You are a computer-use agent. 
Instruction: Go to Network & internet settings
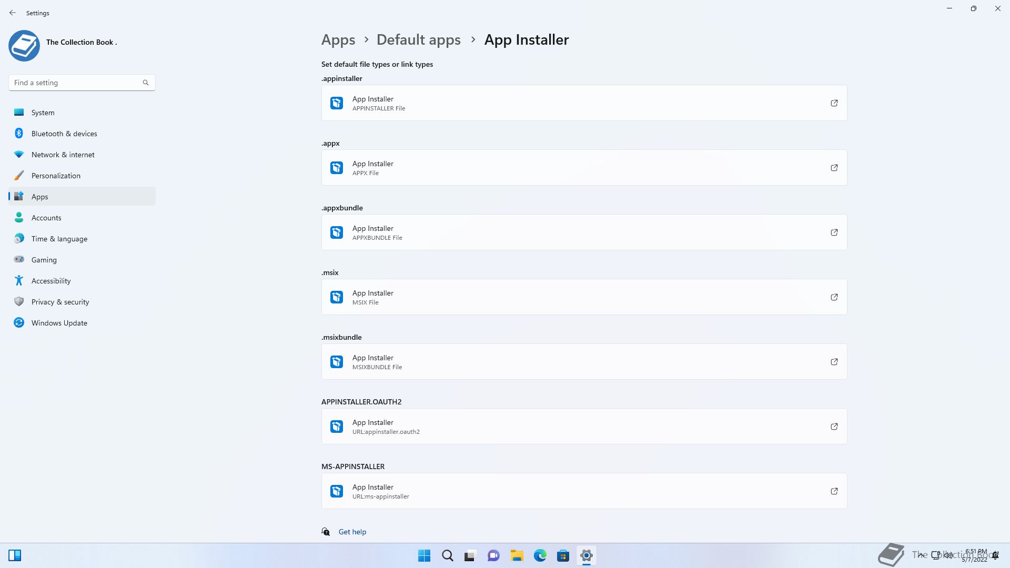pos(82,155)
